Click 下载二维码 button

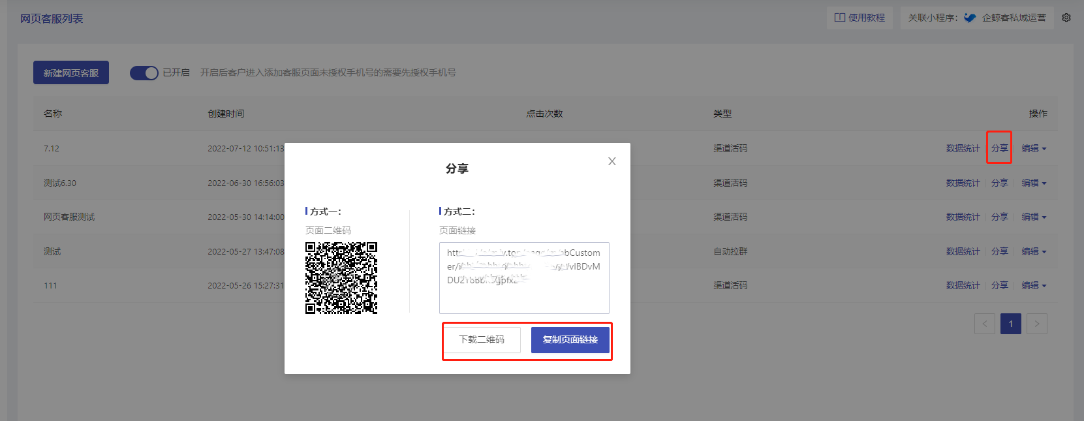482,339
